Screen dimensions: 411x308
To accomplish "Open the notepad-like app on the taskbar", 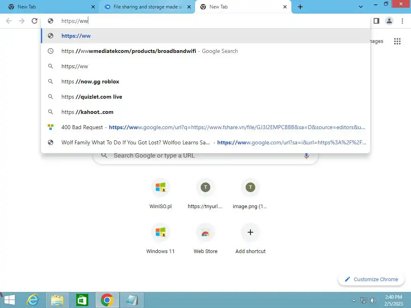I will 132,300.
